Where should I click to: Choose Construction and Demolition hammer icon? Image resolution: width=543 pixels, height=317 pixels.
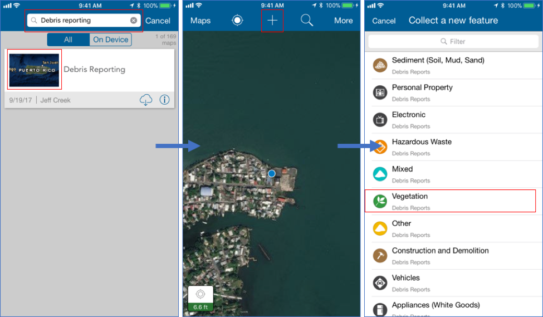pos(380,256)
